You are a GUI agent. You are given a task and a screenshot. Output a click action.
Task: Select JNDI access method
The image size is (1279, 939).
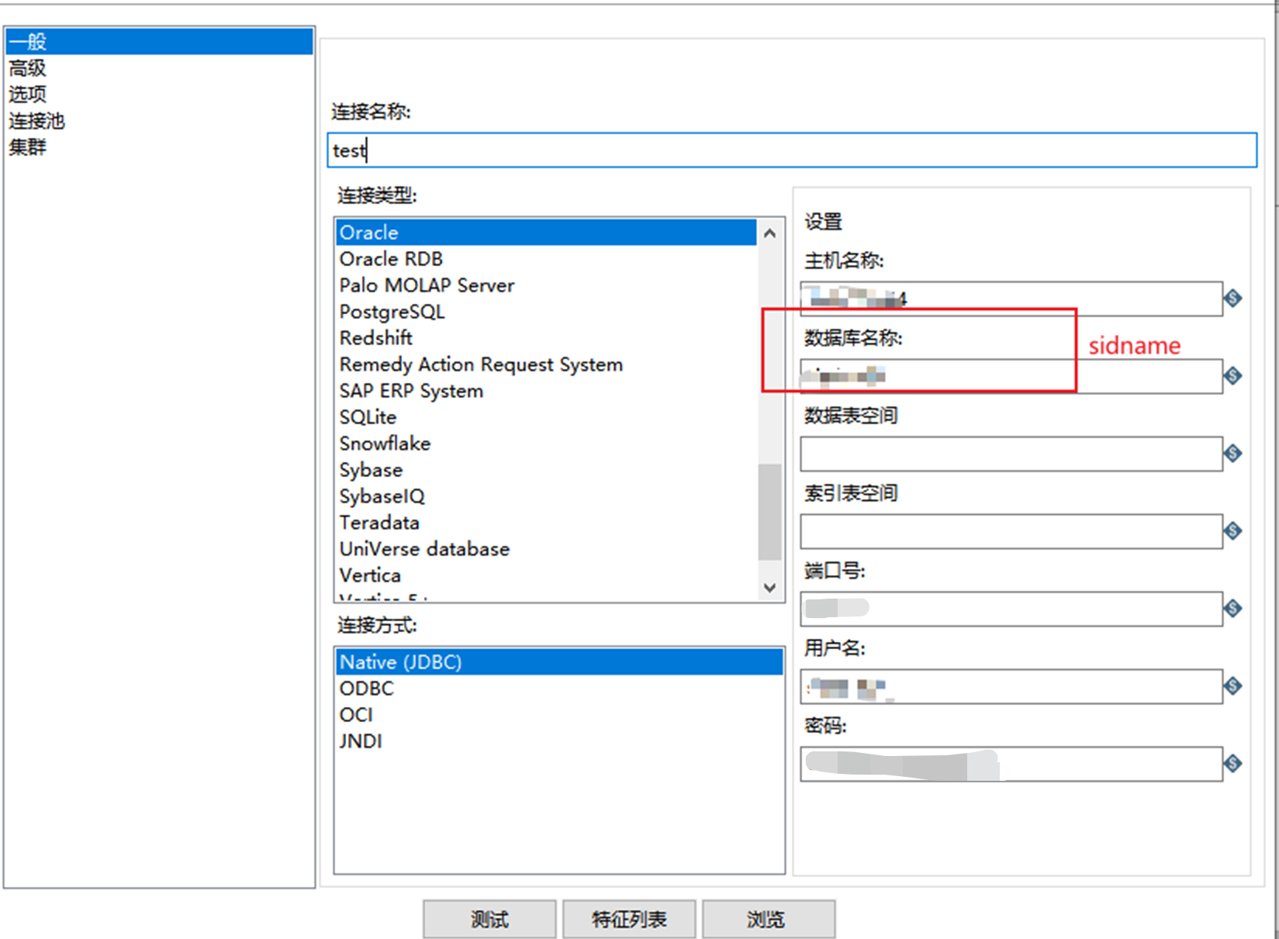point(559,741)
